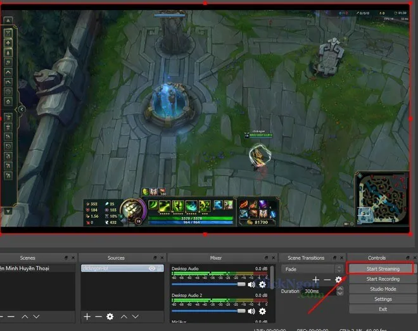This screenshot has width=418, height=331.
Task: Move the scene down in the Scenes panel
Action: (x=36, y=316)
